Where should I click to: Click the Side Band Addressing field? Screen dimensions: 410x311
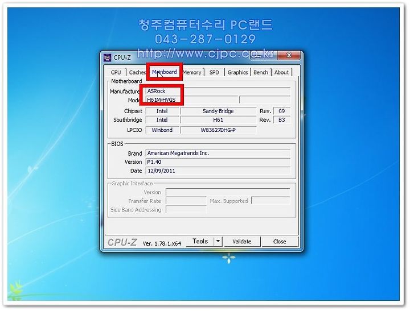[186, 209]
